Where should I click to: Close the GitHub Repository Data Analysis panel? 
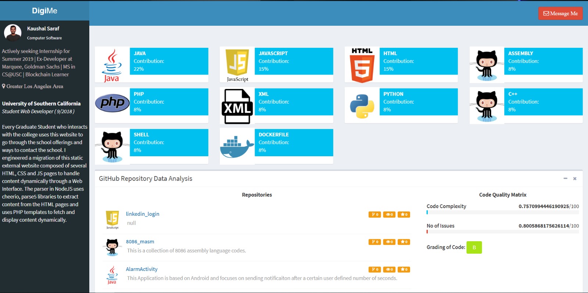pos(575,179)
